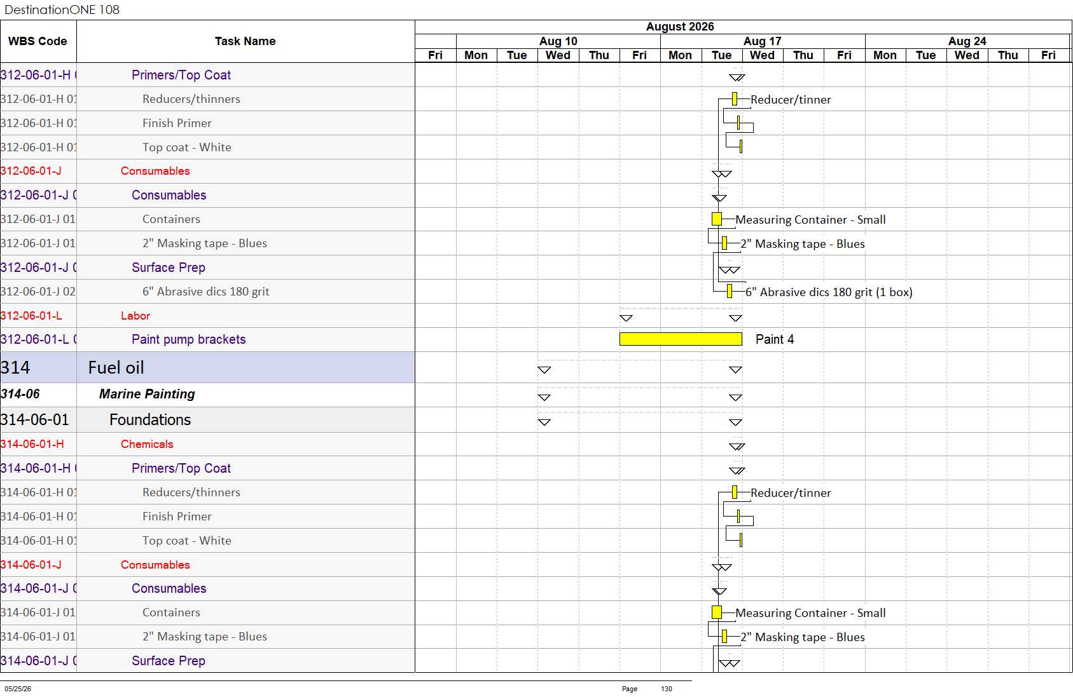Image resolution: width=1073 pixels, height=697 pixels.
Task: Click WBS code 312-06-01-L in red
Action: coord(31,316)
